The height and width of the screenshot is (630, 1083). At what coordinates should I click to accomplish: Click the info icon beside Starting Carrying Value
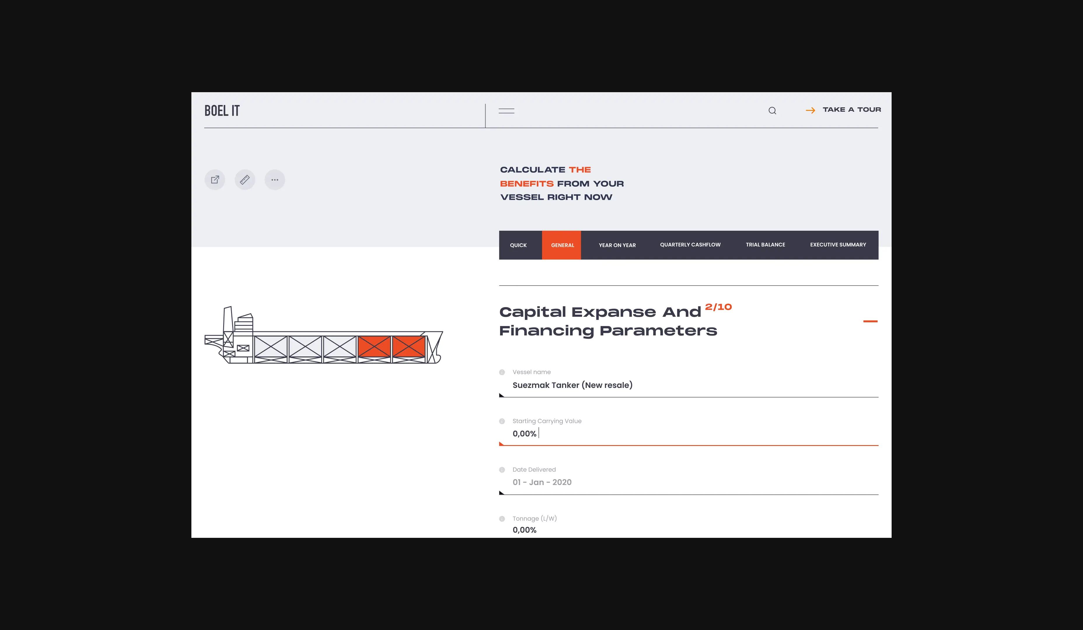coord(502,421)
